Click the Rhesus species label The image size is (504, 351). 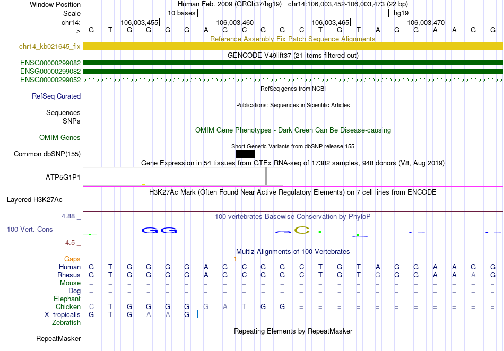(x=69, y=275)
